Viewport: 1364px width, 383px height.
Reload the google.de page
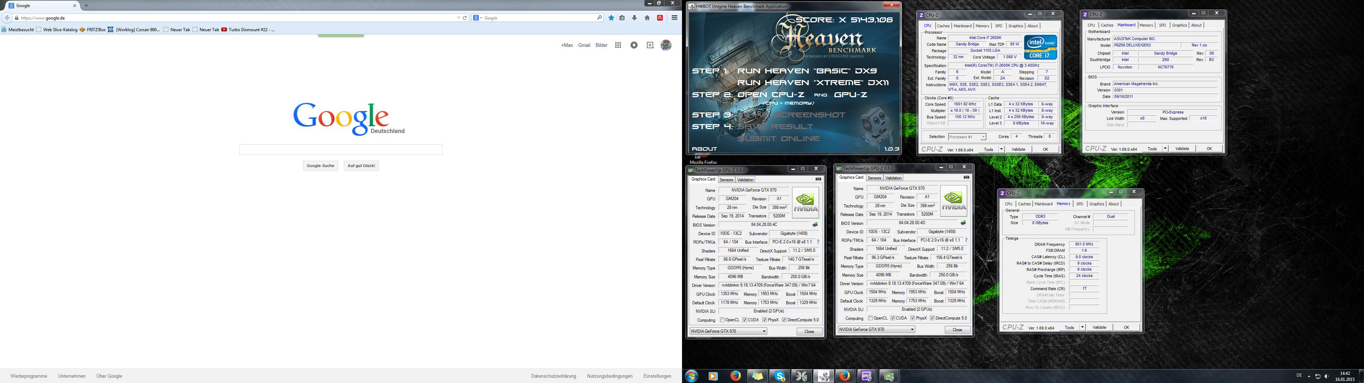click(465, 18)
